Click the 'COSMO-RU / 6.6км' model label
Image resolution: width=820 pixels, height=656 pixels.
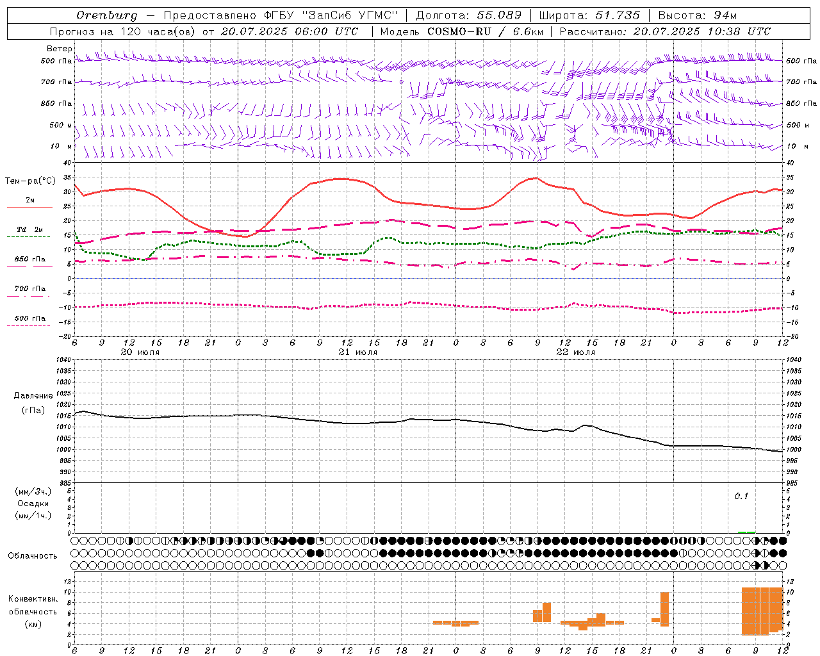click(485, 31)
